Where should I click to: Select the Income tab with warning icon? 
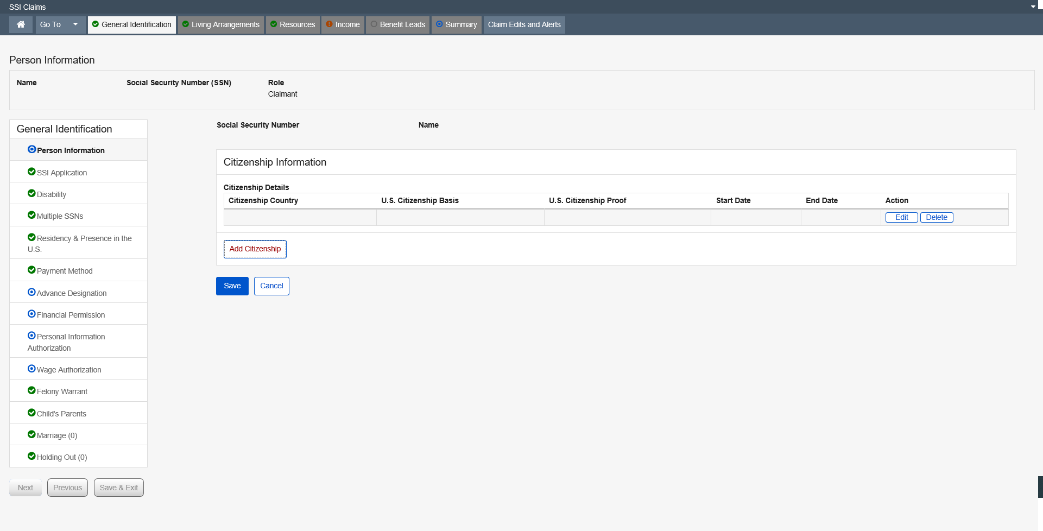click(343, 24)
